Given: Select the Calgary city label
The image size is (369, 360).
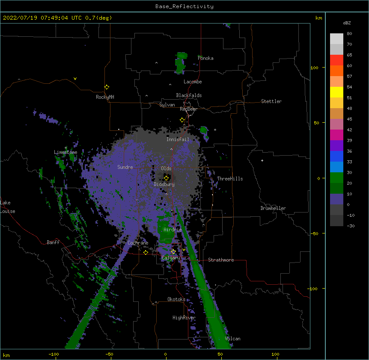Looking at the screenshot, I should 171,258.
